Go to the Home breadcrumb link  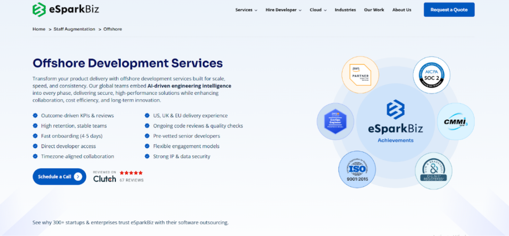(x=39, y=29)
